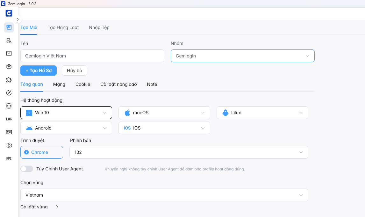Expand the sidebar with arrow button
The width and height of the screenshot is (365, 217).
coord(18,19)
